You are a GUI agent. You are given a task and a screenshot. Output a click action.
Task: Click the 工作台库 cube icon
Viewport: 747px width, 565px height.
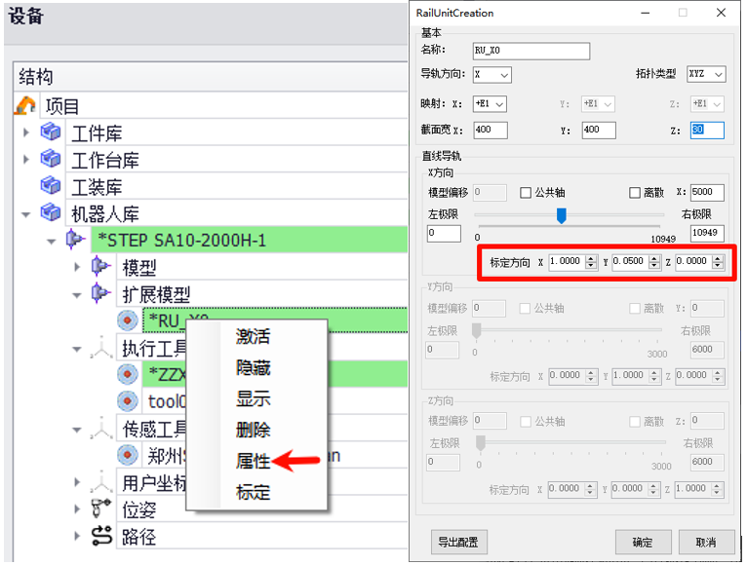point(51,159)
